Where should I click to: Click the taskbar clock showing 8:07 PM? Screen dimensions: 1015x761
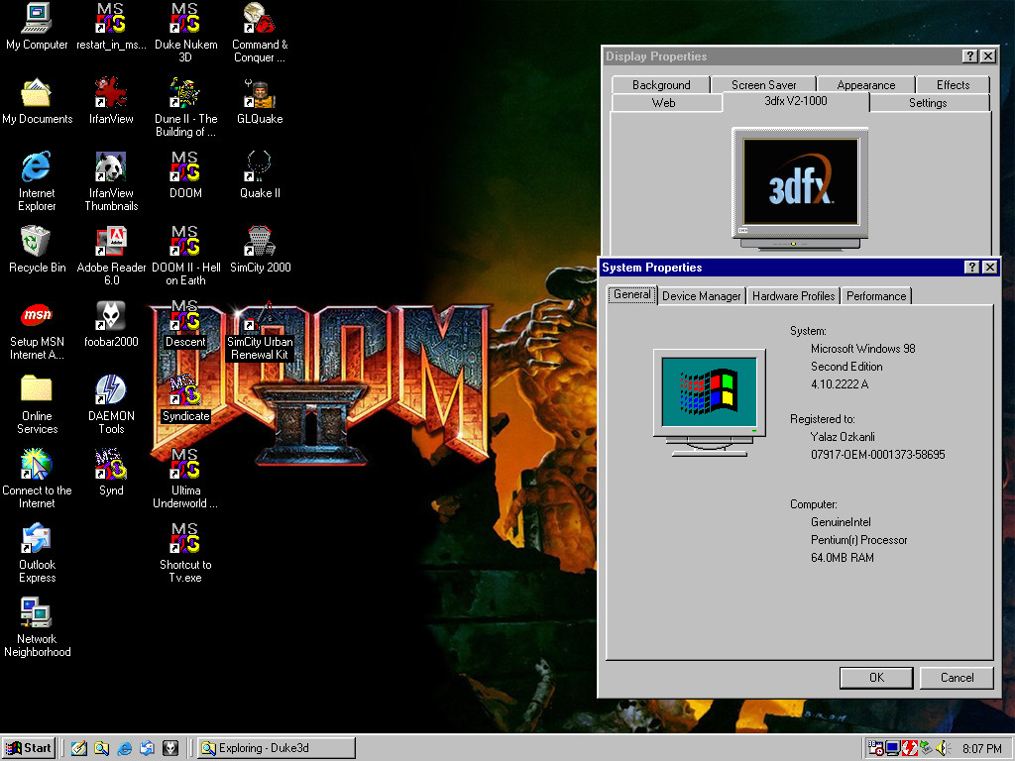[x=981, y=749]
